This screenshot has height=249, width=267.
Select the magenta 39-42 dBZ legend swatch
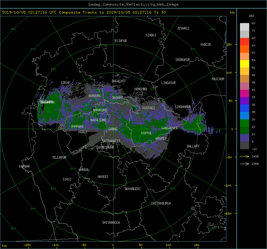click(x=244, y=94)
